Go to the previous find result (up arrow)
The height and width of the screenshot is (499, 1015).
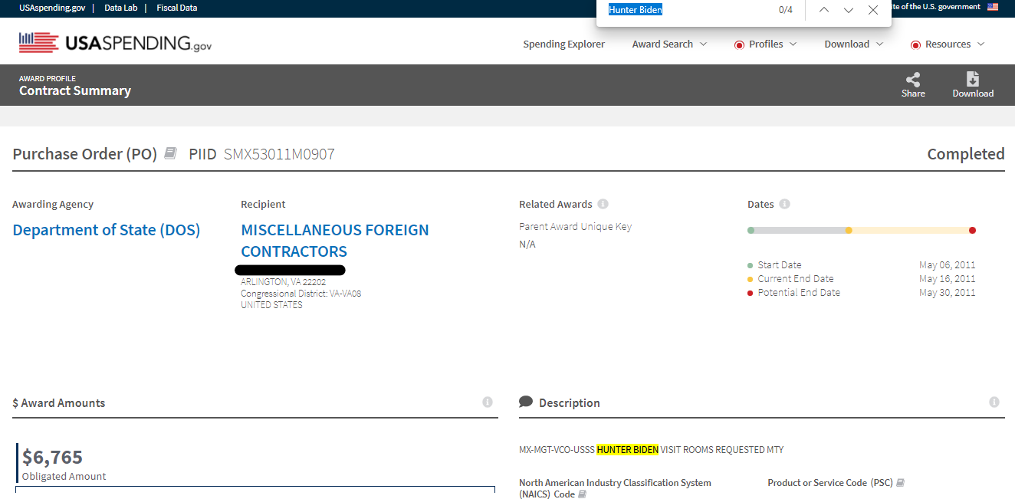(x=824, y=10)
